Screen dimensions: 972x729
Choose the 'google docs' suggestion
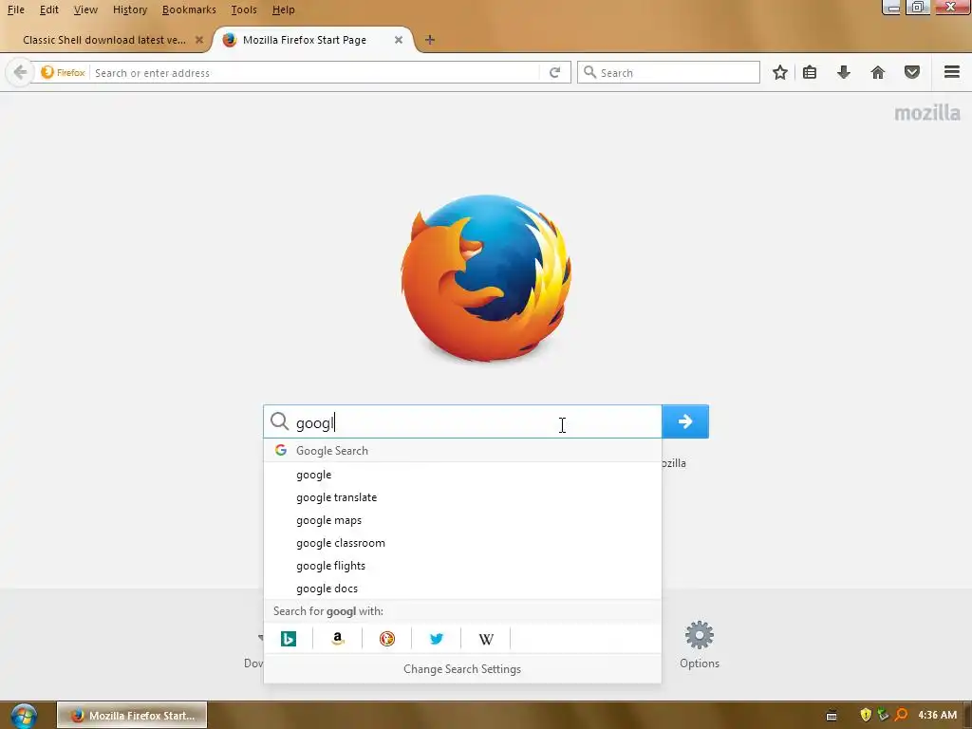462,589
